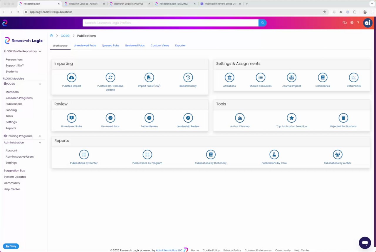
Task: Open Members under CCSG in sidebar
Action: click(x=12, y=92)
